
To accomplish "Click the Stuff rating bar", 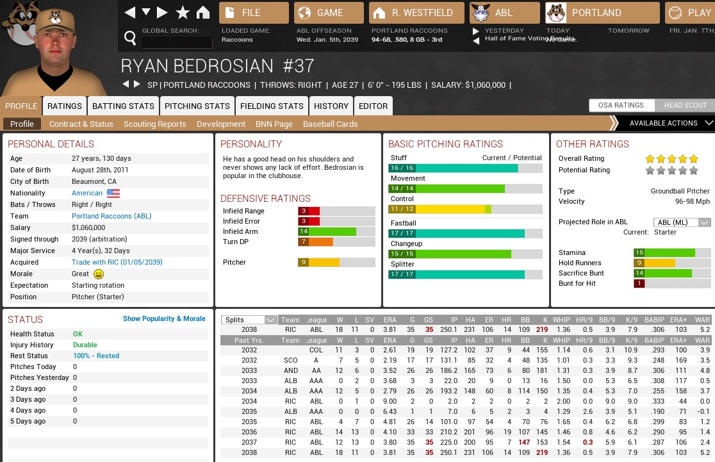I will tap(466, 168).
